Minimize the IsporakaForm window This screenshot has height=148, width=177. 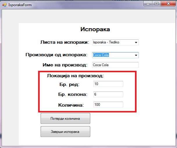149,4
